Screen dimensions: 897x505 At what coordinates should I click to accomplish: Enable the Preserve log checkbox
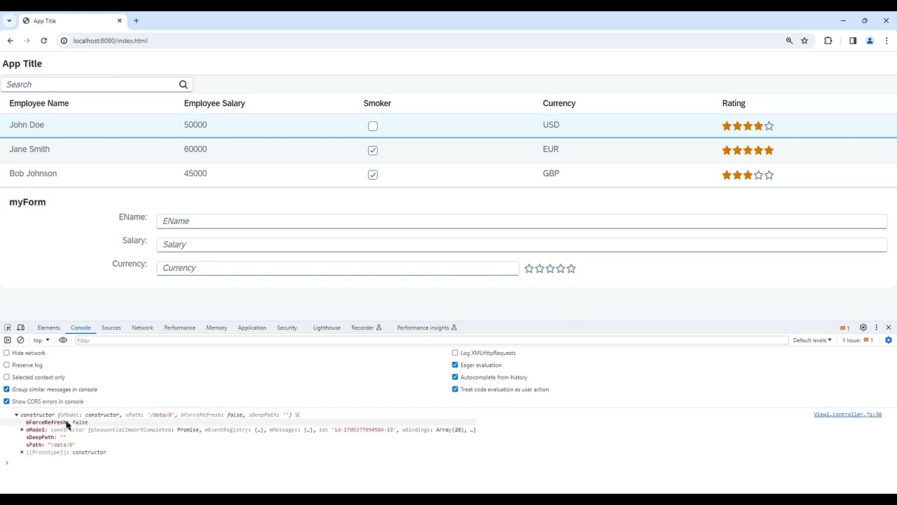(6, 365)
